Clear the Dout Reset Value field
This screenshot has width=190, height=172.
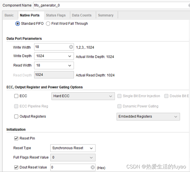coord(93,167)
